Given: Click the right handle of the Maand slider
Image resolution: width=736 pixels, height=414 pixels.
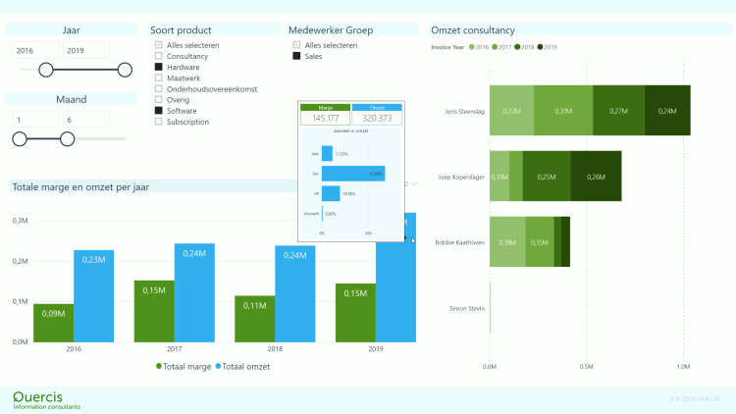Looking at the screenshot, I should pos(67,138).
